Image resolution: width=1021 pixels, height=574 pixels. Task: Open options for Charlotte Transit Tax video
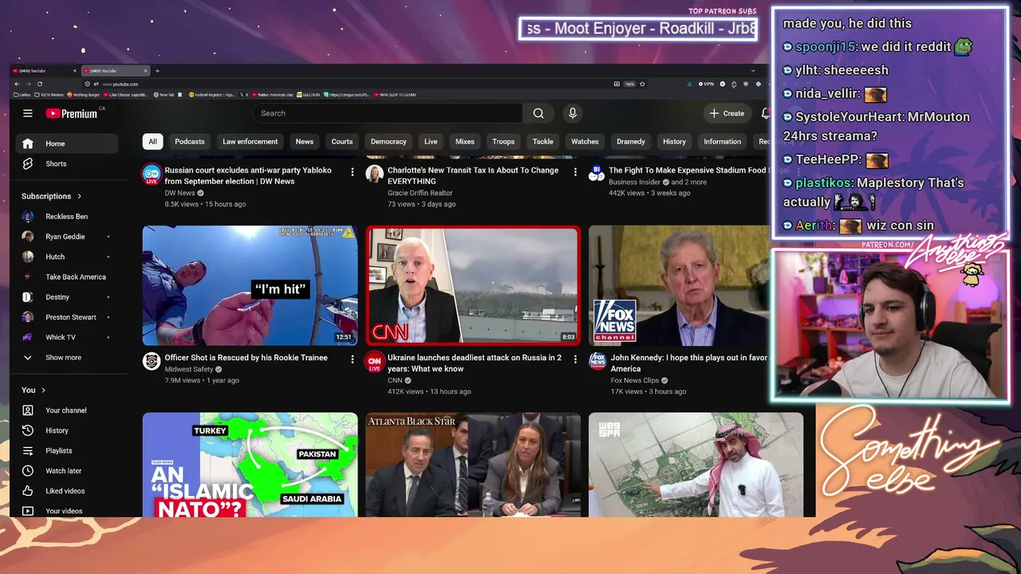(x=575, y=171)
